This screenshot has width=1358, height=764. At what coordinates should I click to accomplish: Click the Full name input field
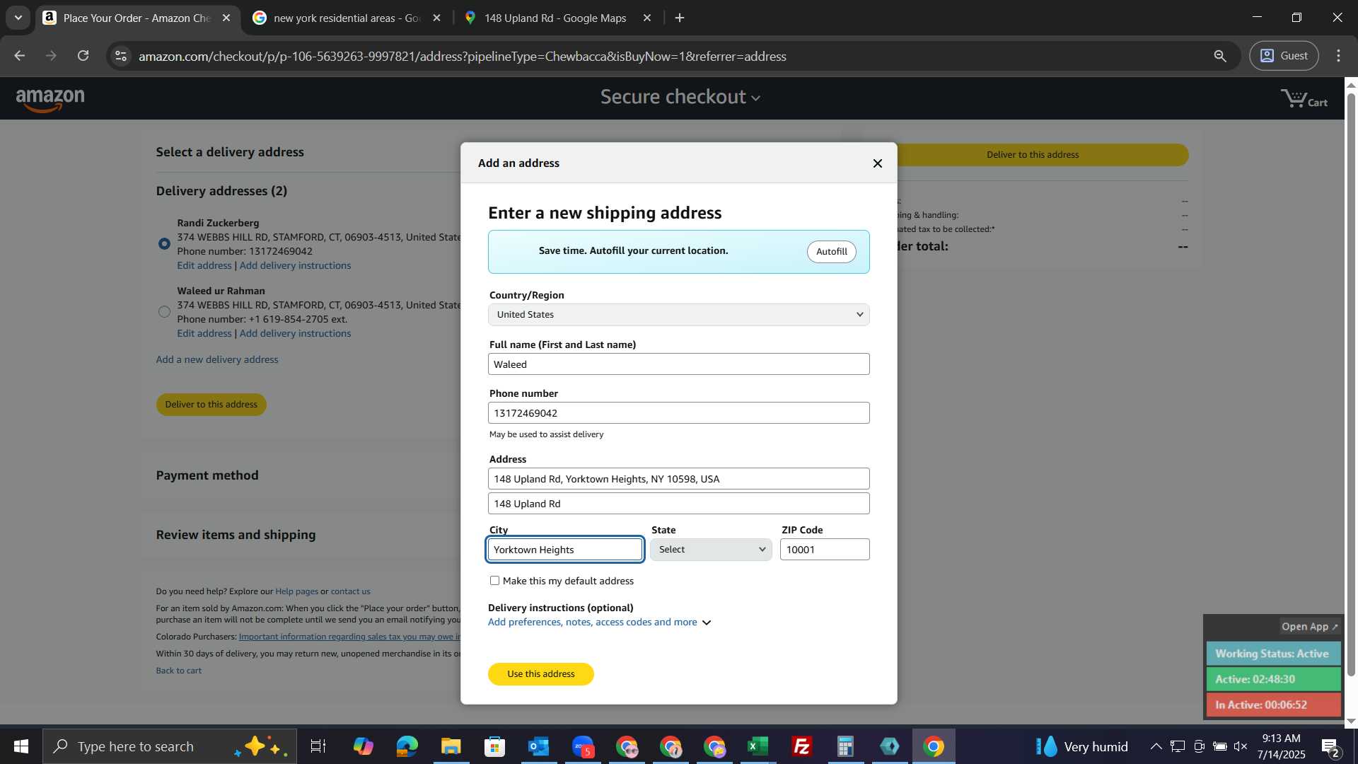678,364
